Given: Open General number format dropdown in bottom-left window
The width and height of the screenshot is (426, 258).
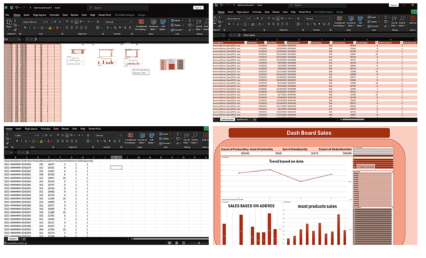Looking at the screenshot, I should [x=120, y=135].
